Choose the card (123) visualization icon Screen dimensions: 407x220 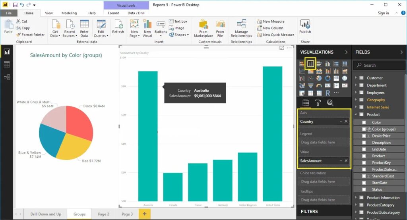point(328,85)
